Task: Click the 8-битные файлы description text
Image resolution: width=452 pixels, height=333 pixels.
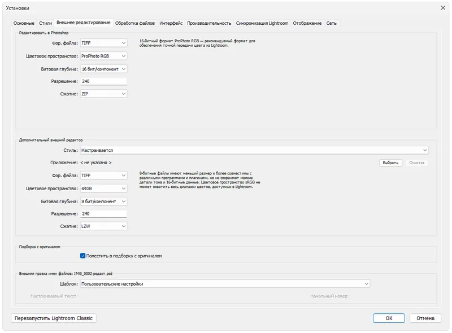Action: point(200,180)
